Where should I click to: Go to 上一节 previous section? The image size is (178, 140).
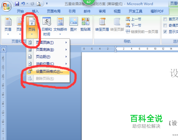133,19
